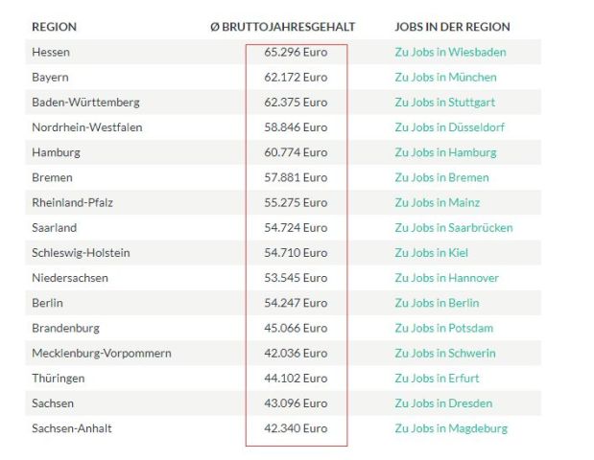594x460 pixels.
Task: Follow the Zu Jobs in Erfurt link
Action: tap(437, 378)
